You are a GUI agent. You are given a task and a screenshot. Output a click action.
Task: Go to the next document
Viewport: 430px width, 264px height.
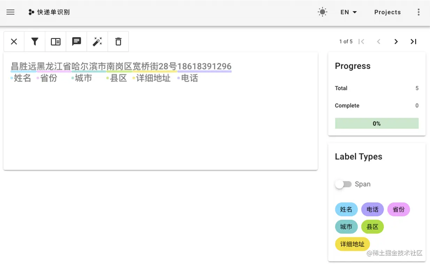point(396,42)
